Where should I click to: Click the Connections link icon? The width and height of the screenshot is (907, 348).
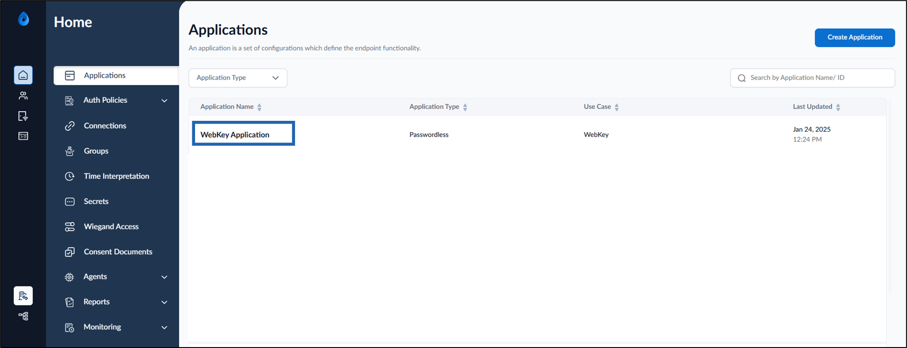point(70,126)
